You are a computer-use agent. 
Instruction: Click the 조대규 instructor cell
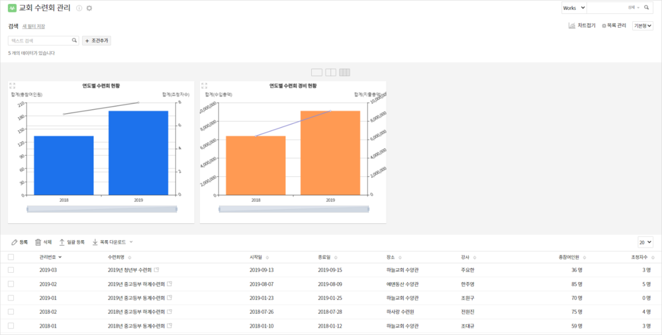468,326
